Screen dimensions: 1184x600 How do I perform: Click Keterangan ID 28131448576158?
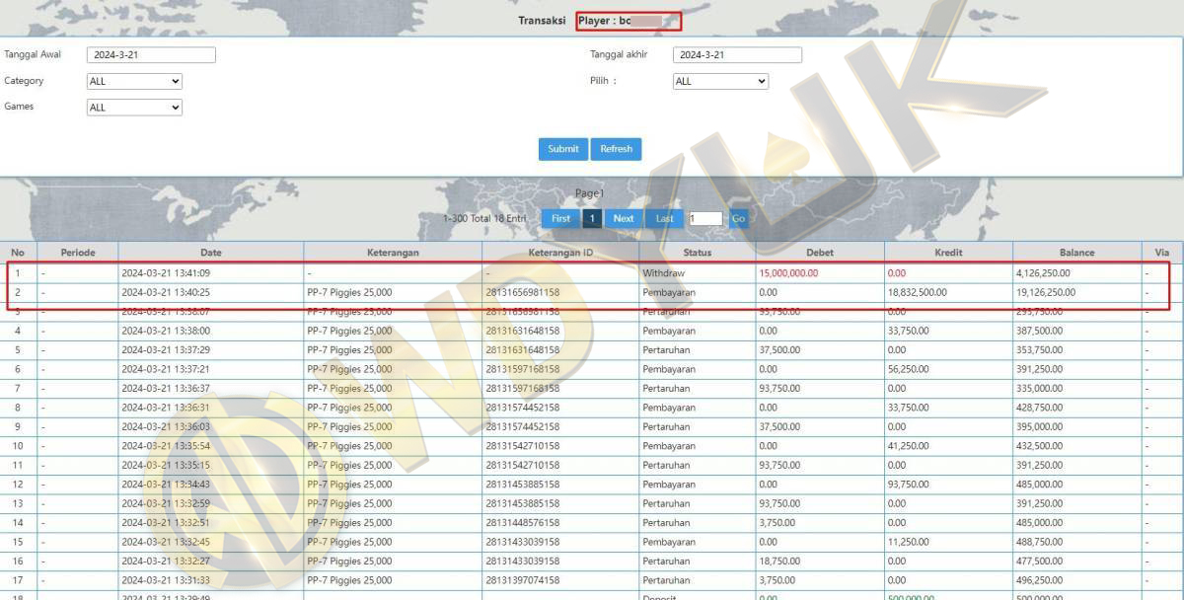[x=522, y=523]
